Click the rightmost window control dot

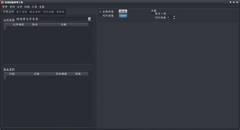point(237,2)
